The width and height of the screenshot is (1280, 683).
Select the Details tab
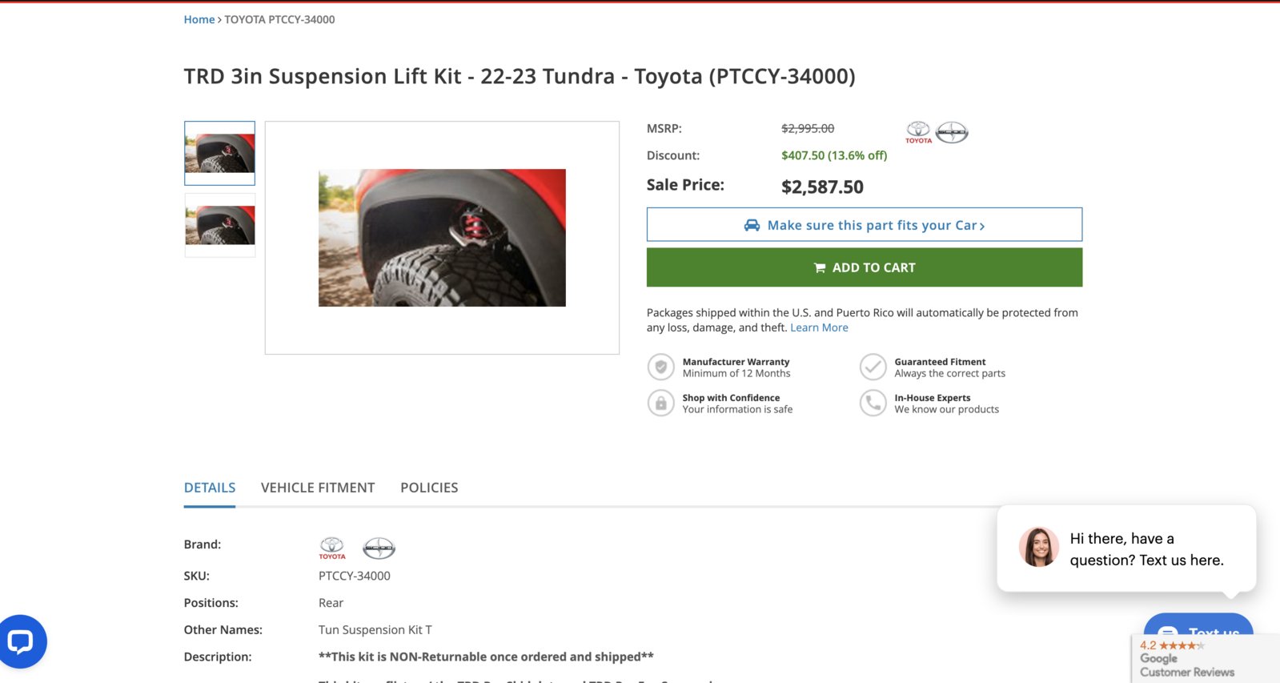tap(210, 488)
